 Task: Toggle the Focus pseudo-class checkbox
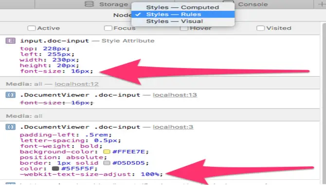pyautogui.click(x=108, y=28)
